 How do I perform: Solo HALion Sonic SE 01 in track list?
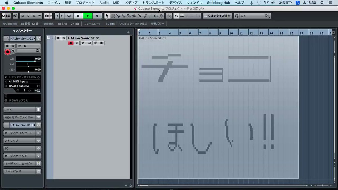[x=63, y=38]
